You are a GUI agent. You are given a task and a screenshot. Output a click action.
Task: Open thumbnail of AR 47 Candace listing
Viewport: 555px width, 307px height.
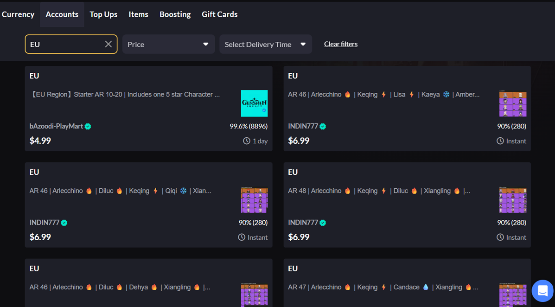512,294
